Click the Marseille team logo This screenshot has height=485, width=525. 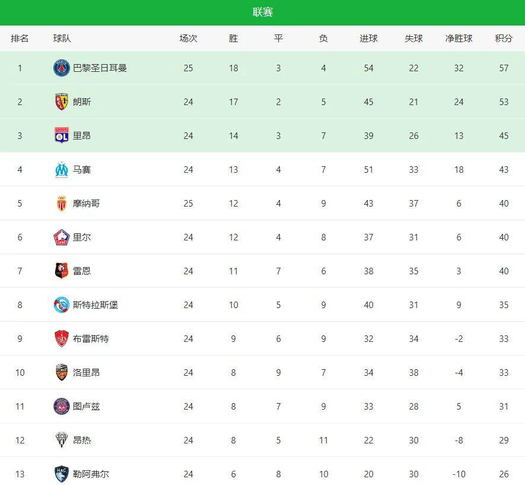coord(62,169)
